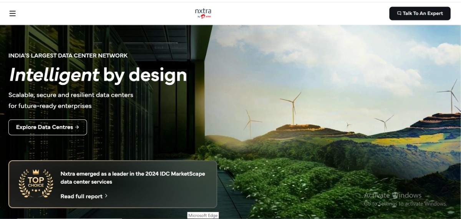Click the 'Intelligent by design' headline
Image resolution: width=461 pixels, height=219 pixels.
coord(98,75)
